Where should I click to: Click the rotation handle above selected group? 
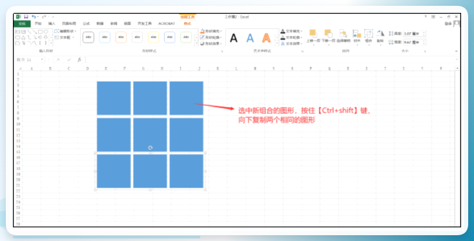pos(150,148)
